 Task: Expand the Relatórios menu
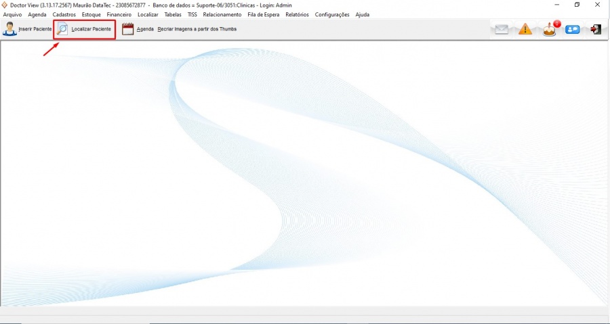(297, 14)
